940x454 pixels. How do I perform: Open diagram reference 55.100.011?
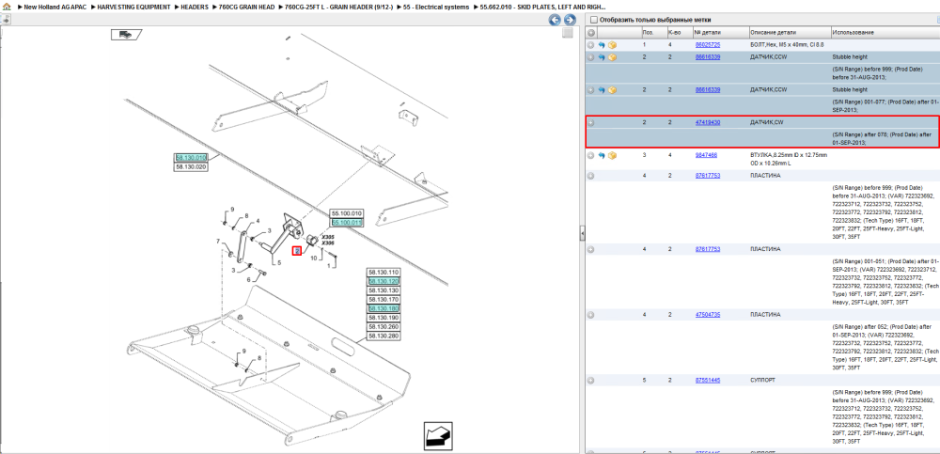point(347,223)
